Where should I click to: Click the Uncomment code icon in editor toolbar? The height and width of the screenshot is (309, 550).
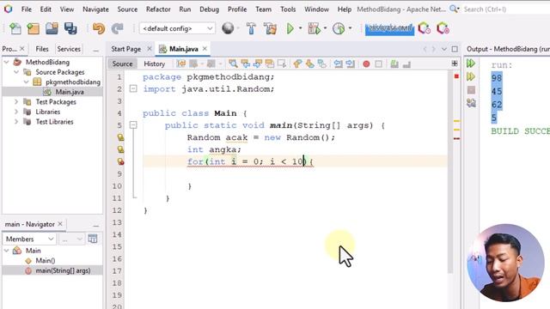click(x=406, y=64)
